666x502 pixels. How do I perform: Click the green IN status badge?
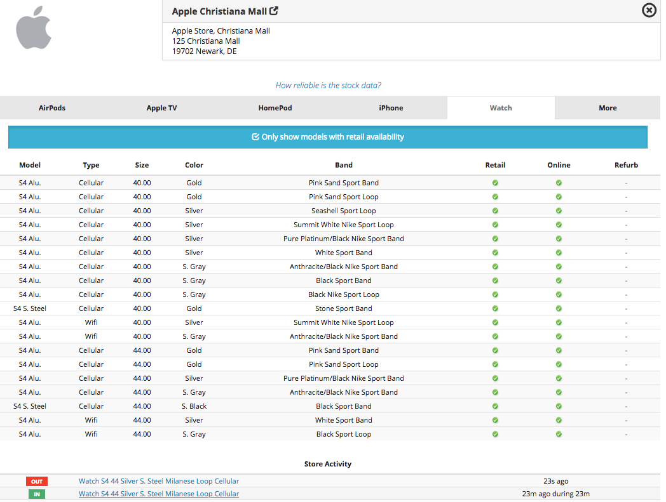point(37,494)
